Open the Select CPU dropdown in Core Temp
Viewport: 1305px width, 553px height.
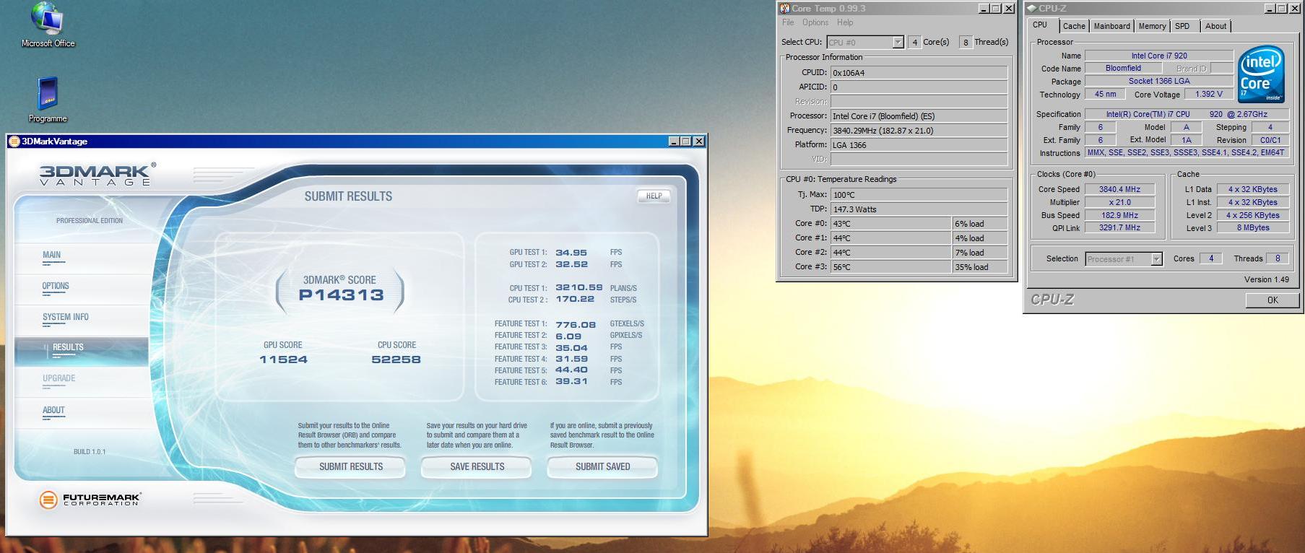898,43
